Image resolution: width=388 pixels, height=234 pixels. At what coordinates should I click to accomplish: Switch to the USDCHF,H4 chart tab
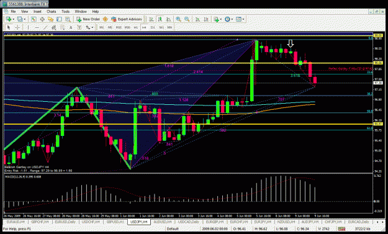coord(91,222)
